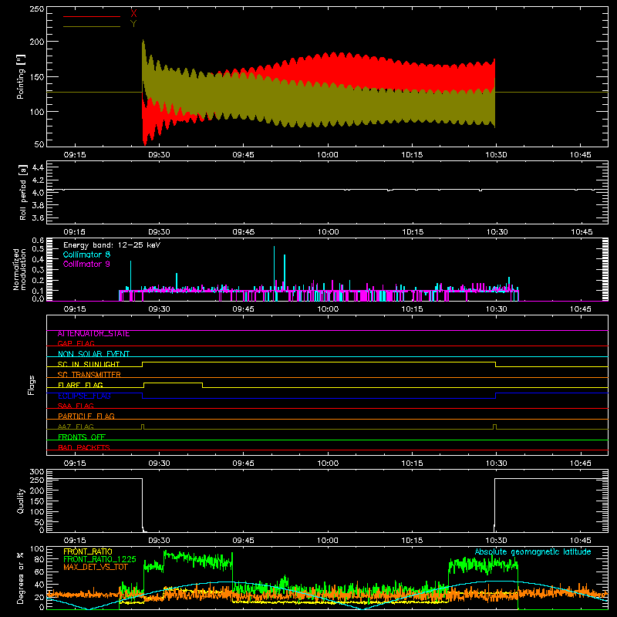
Task: Select the SC_TRANSMITTER flag label
Action: pyautogui.click(x=89, y=375)
